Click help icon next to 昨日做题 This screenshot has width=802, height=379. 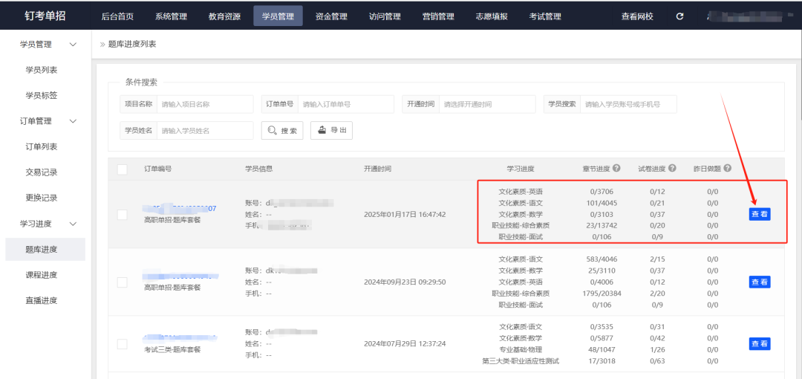[727, 169]
